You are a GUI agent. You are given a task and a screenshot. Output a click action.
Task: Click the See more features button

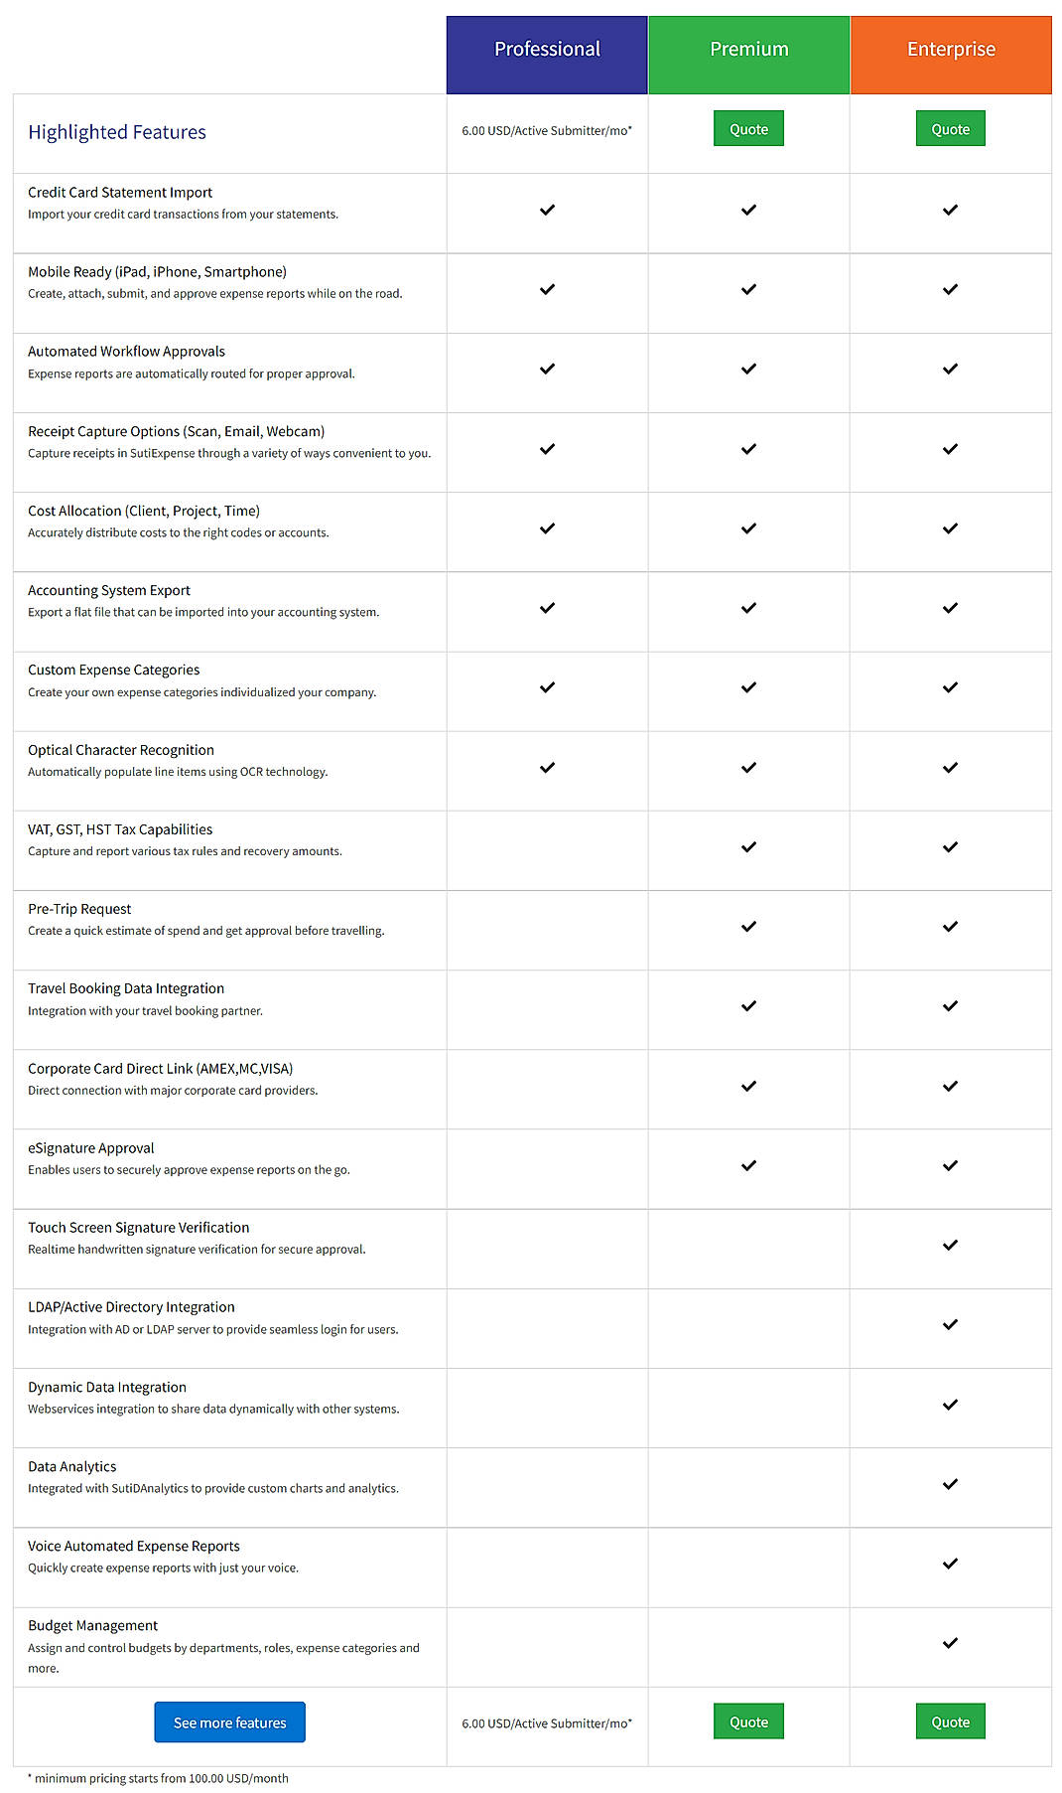(229, 1721)
